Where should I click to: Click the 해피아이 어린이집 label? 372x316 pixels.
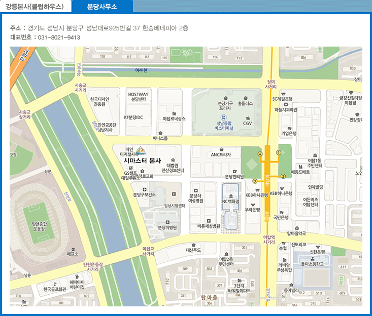(77, 285)
